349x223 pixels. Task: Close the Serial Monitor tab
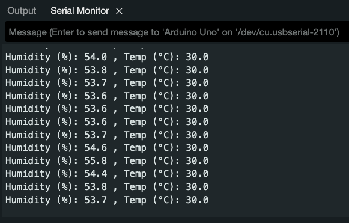tap(119, 11)
